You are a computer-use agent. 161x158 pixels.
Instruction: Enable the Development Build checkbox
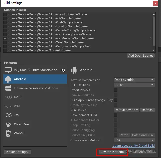pyautogui.click(x=115, y=115)
